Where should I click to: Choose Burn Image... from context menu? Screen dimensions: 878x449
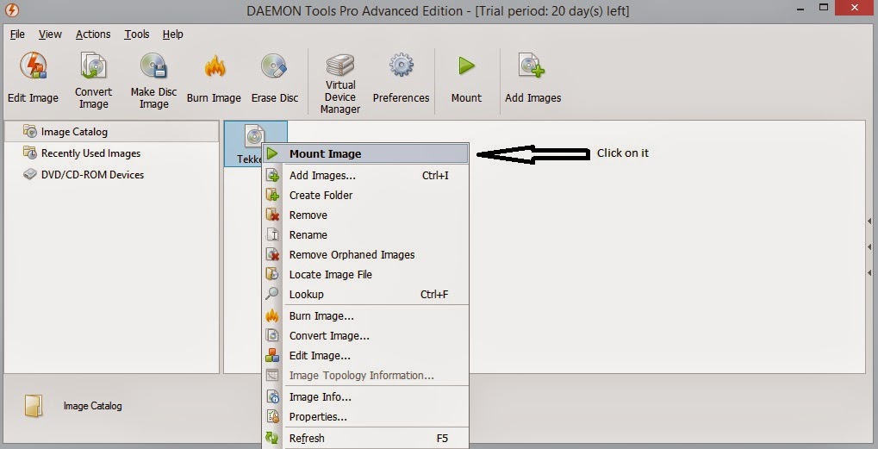[365, 316]
